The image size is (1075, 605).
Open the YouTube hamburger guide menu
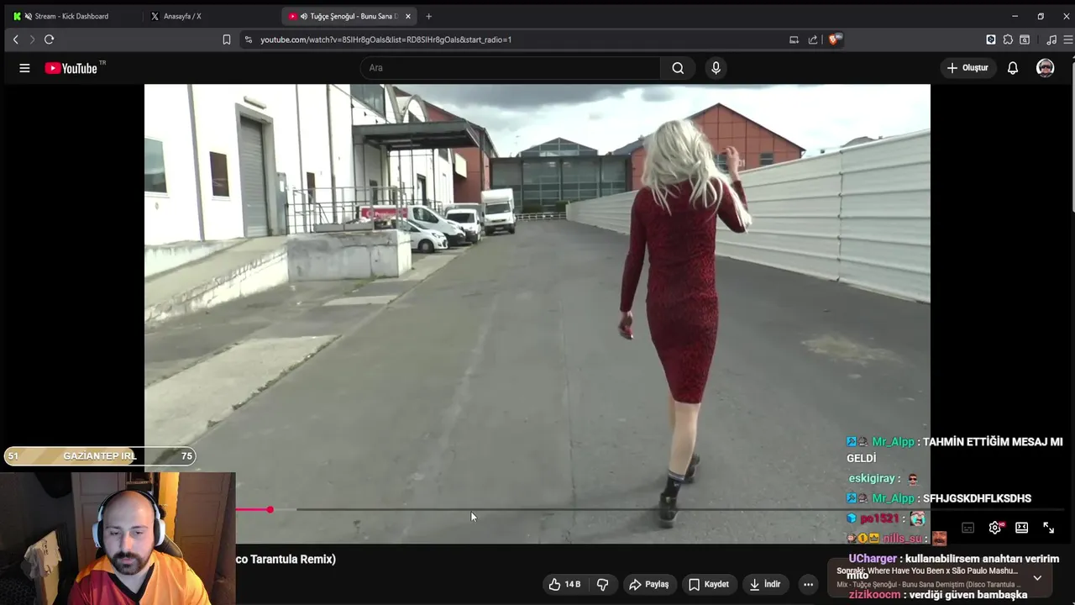24,68
